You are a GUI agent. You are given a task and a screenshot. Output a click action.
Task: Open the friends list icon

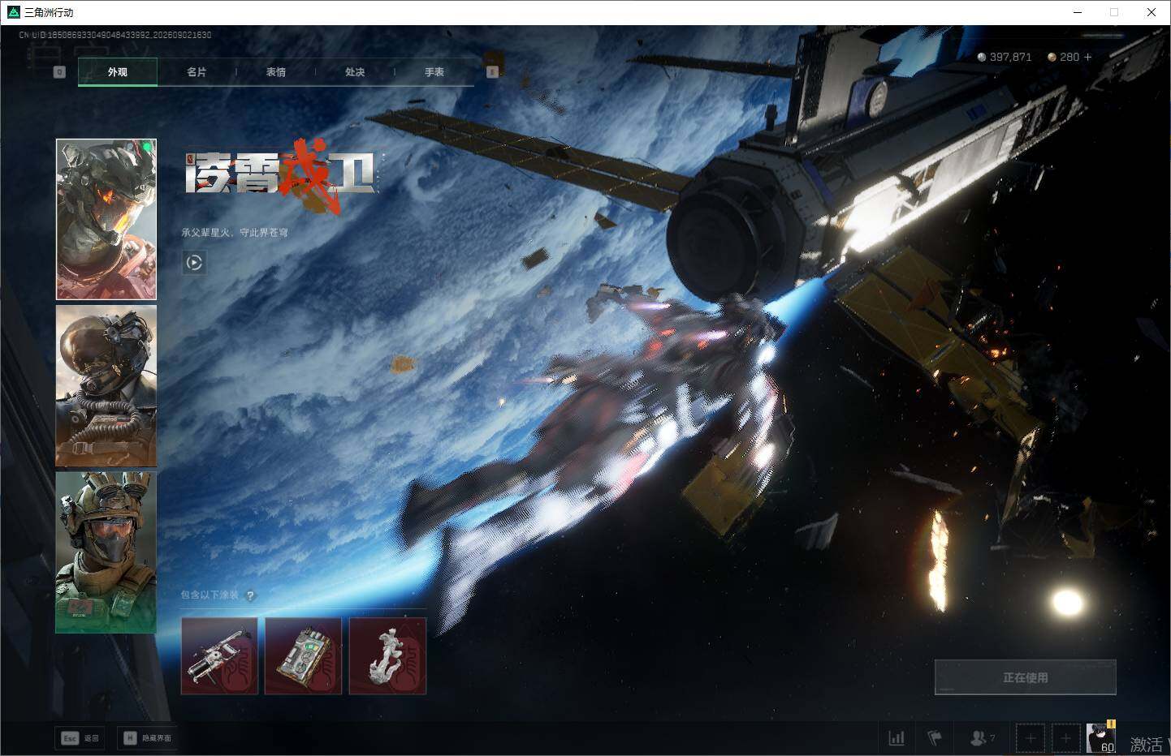tap(982, 738)
